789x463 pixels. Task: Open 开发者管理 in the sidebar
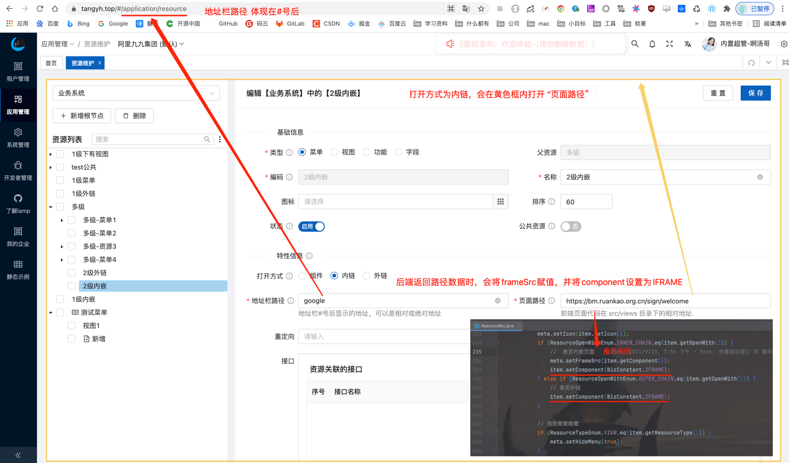point(18,171)
